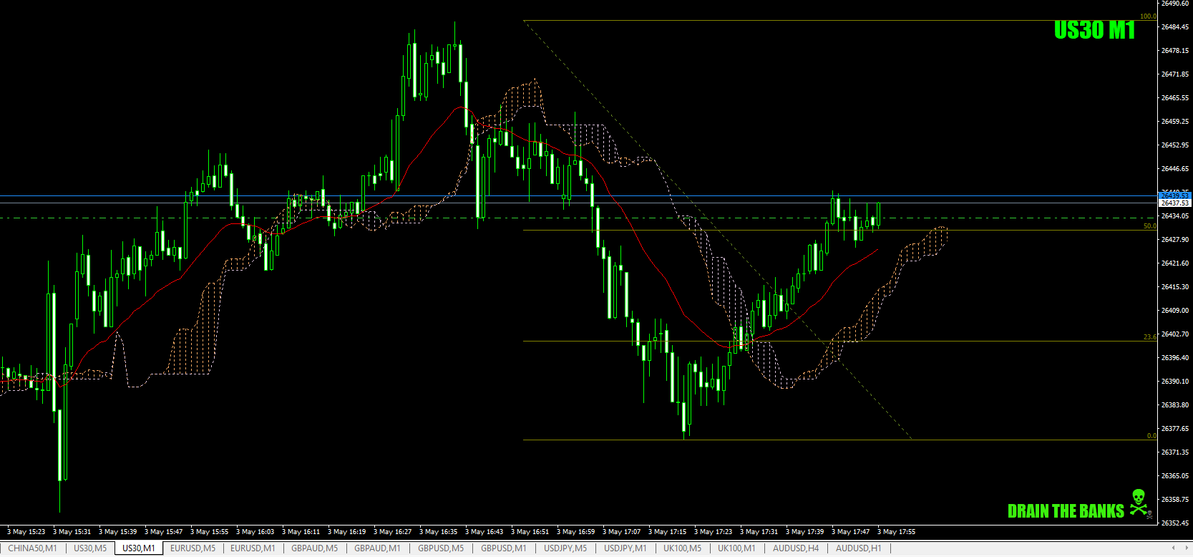The height and width of the screenshot is (557, 1193).
Task: Click the blue 26439.53 current price label
Action: coord(1174,195)
